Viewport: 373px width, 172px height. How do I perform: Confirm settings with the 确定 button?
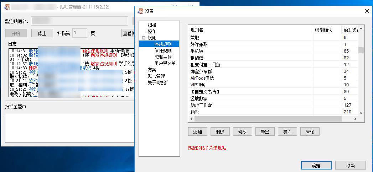pyautogui.click(x=316, y=166)
